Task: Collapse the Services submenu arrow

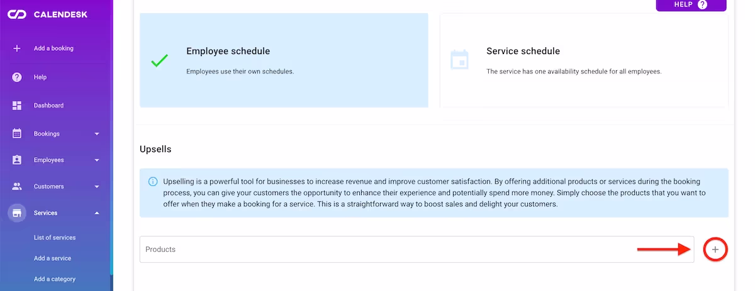Action: pyautogui.click(x=97, y=213)
